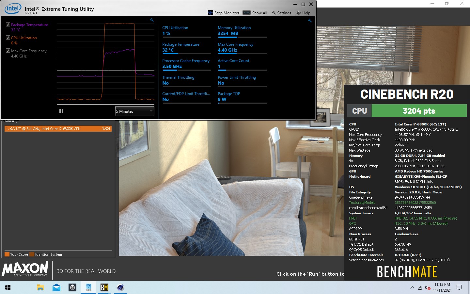Click Windows 10 20H1 OS value
Image resolution: width=470 pixels, height=294 pixels.
tap(428, 187)
